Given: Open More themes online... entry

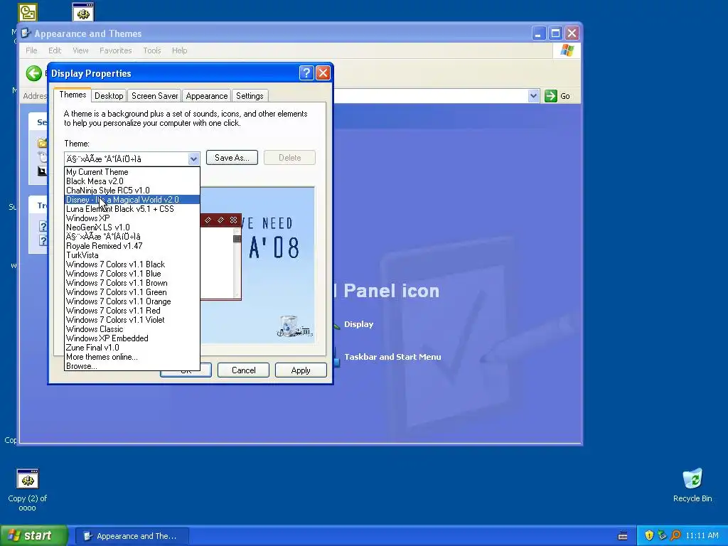Looking at the screenshot, I should click(x=132, y=357).
